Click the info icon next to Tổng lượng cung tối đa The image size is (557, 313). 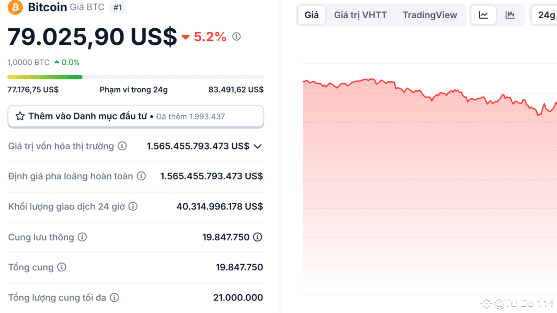click(x=114, y=297)
